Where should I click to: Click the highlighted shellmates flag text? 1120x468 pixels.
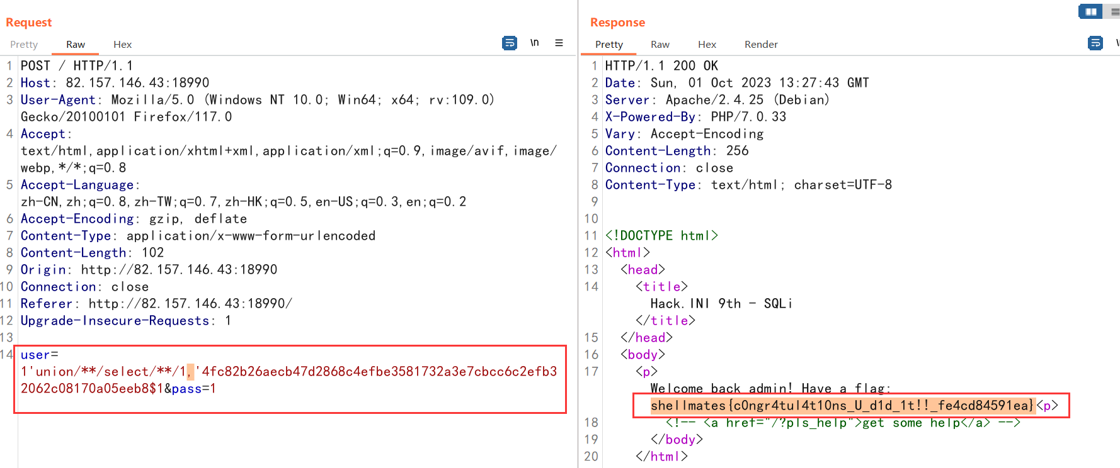(843, 406)
